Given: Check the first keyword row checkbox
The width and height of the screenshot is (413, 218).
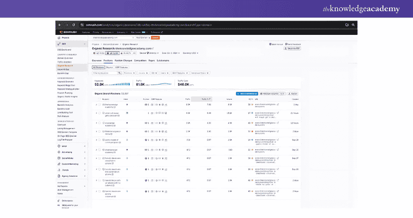Looking at the screenshot, I should point(99,104).
